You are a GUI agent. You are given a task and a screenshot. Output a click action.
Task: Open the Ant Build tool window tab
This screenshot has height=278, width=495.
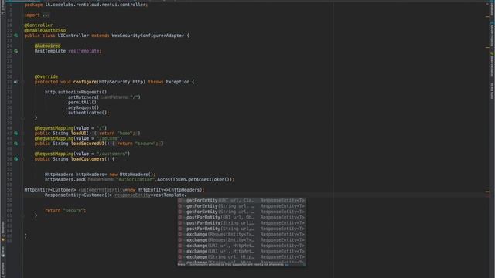tap(492, 91)
